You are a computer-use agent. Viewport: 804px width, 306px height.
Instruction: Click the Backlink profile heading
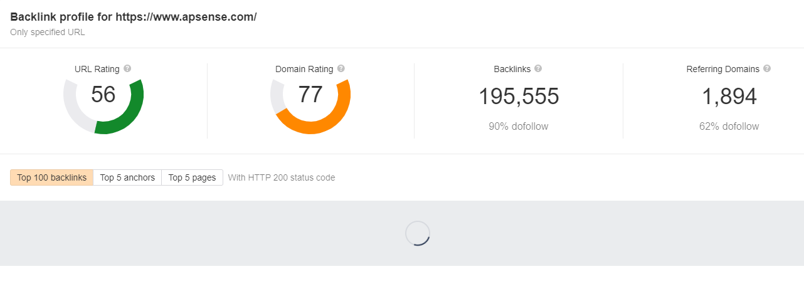click(x=134, y=17)
